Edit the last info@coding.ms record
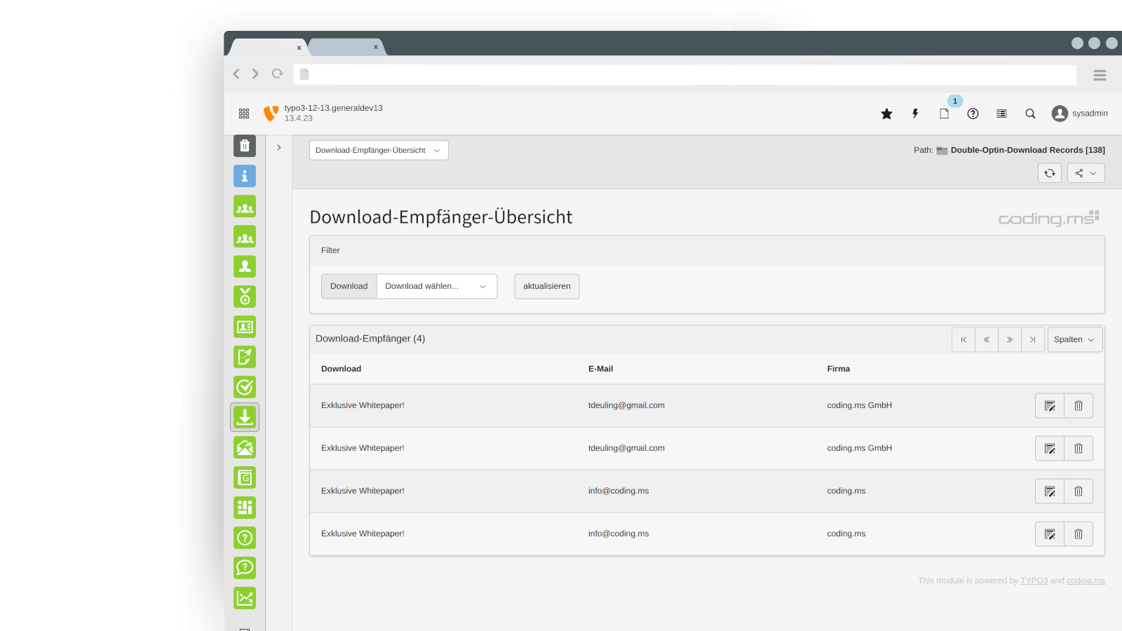The image size is (1122, 631). coord(1050,534)
